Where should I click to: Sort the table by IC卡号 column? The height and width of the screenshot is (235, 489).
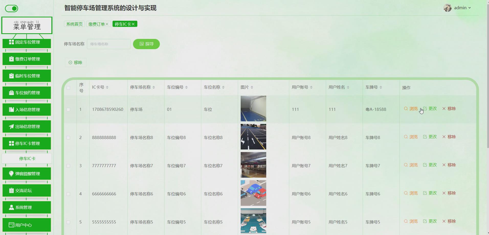(107, 87)
